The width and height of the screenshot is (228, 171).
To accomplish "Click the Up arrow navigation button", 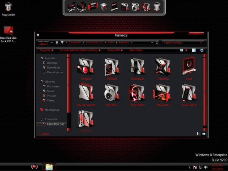I will click(57, 43).
